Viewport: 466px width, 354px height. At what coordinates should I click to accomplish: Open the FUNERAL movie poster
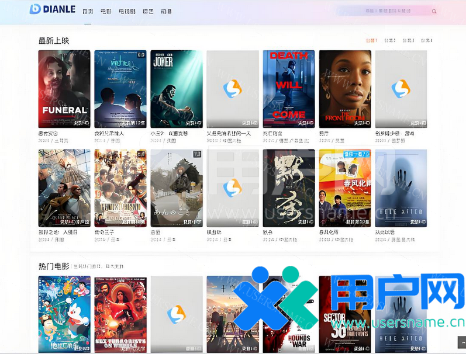click(64, 89)
